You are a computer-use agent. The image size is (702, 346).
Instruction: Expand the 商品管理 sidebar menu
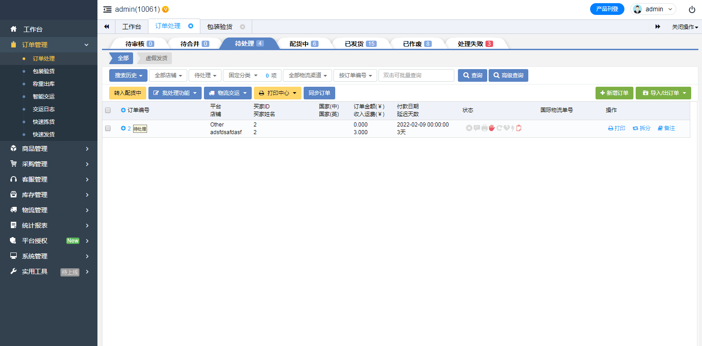pyautogui.click(x=49, y=149)
